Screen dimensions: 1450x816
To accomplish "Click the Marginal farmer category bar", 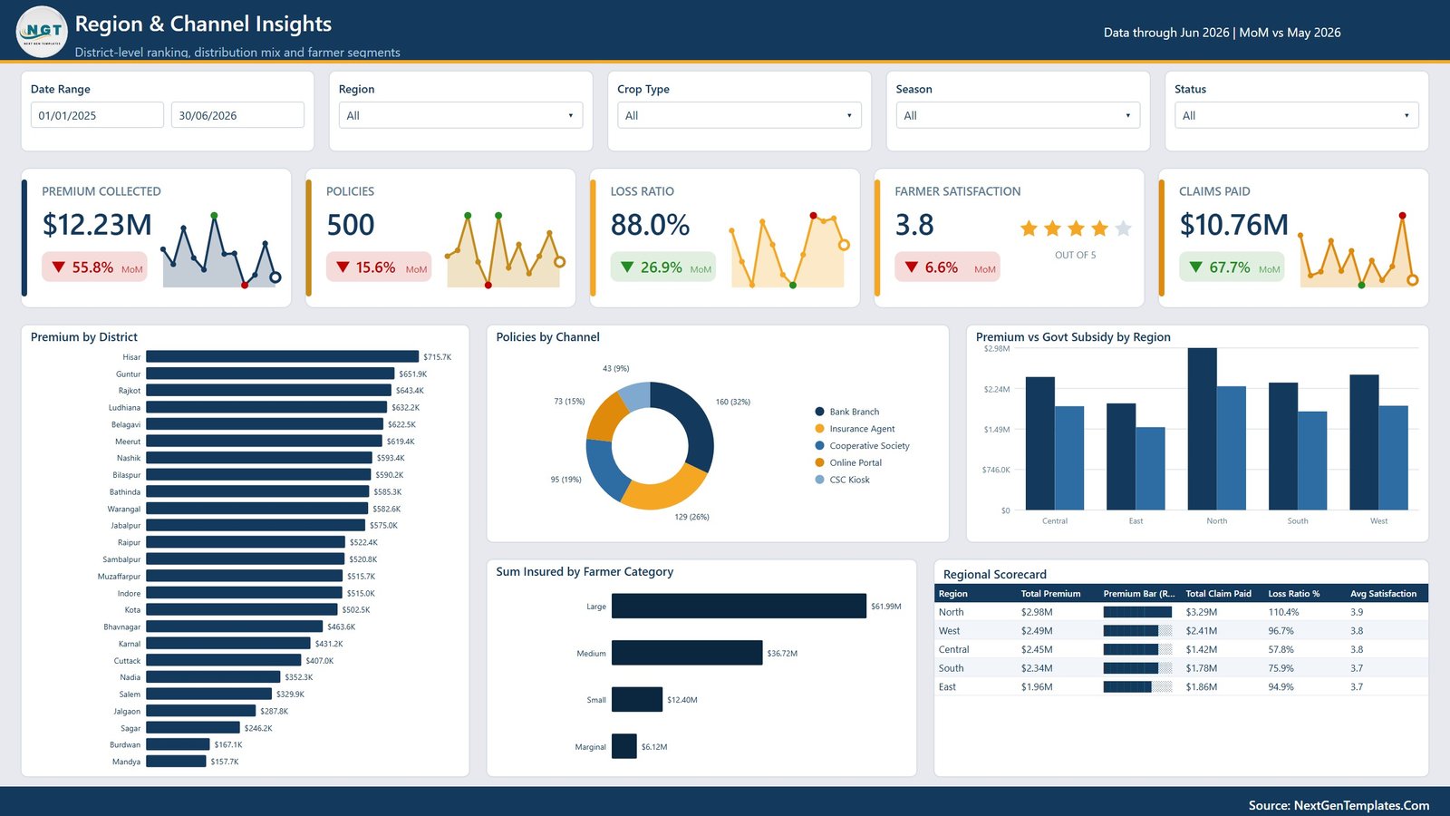I will click(624, 746).
